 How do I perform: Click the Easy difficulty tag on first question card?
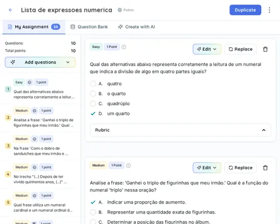pyautogui.click(x=96, y=47)
